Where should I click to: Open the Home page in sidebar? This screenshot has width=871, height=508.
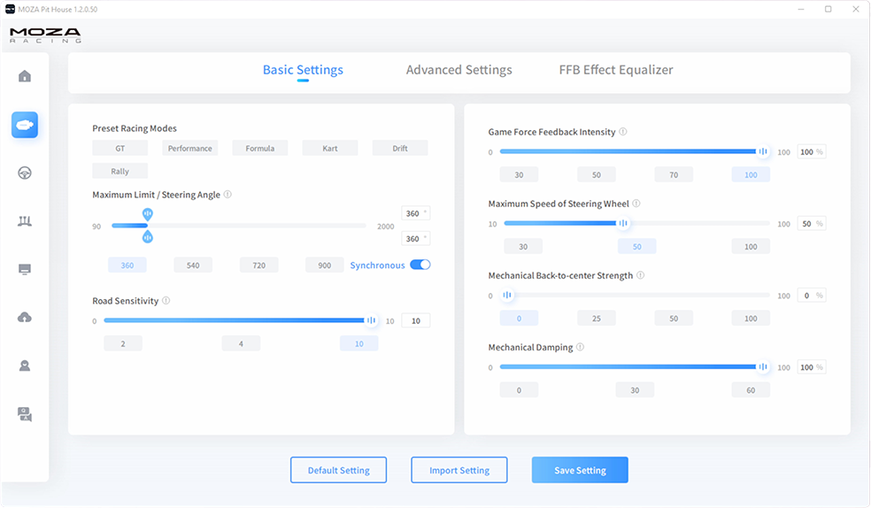click(x=25, y=76)
